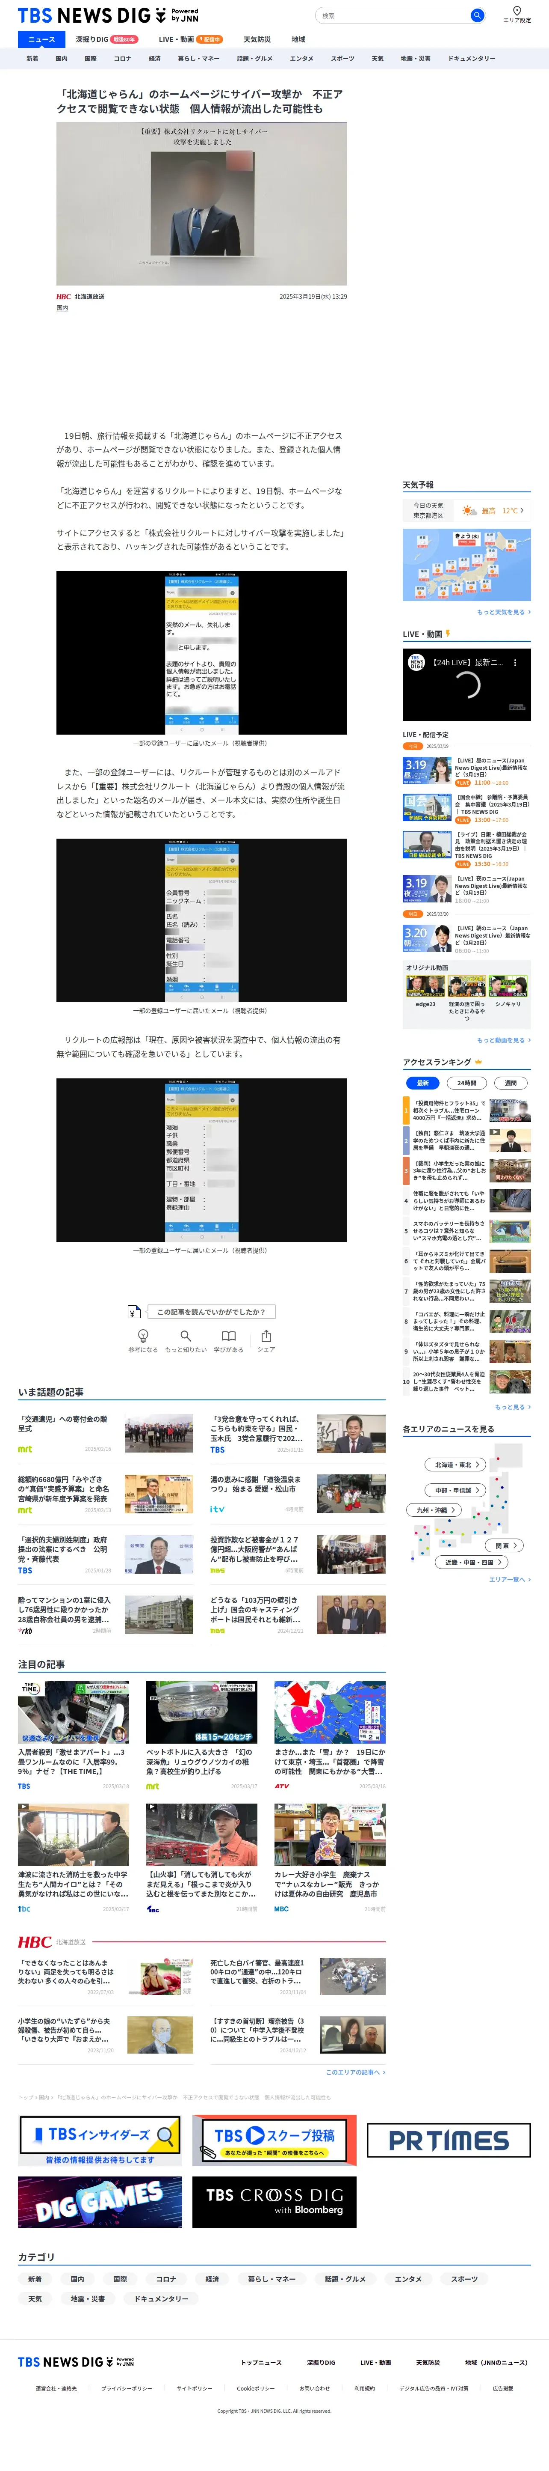Click the 話題・グルメ category pill
The image size is (549, 2471).
coord(345,2278)
